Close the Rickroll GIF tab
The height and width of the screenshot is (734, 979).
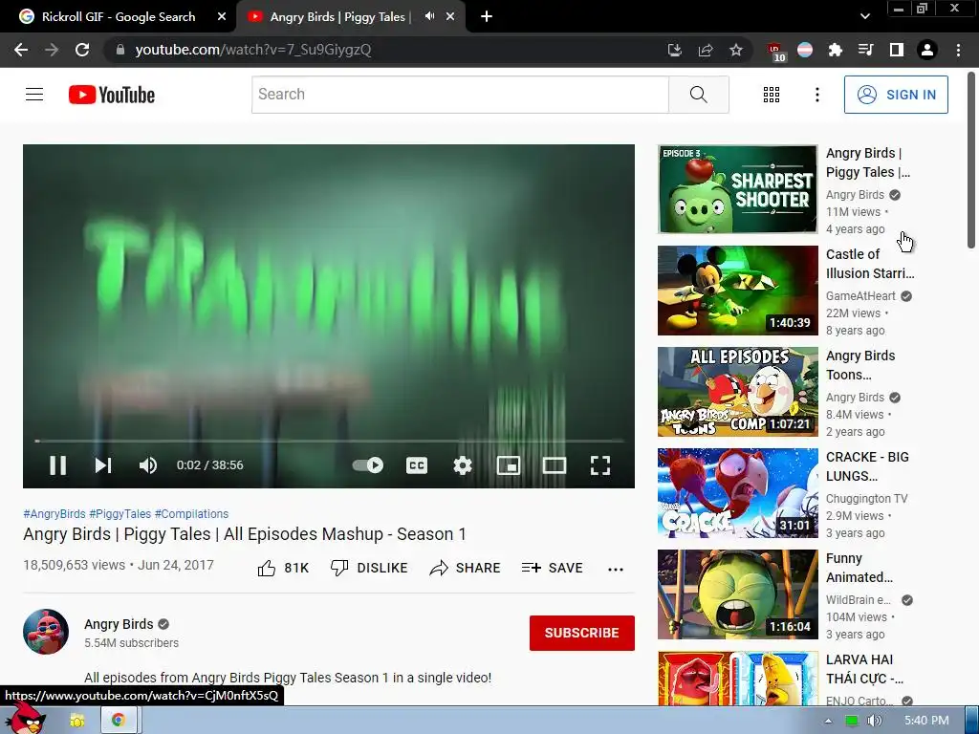pos(222,17)
